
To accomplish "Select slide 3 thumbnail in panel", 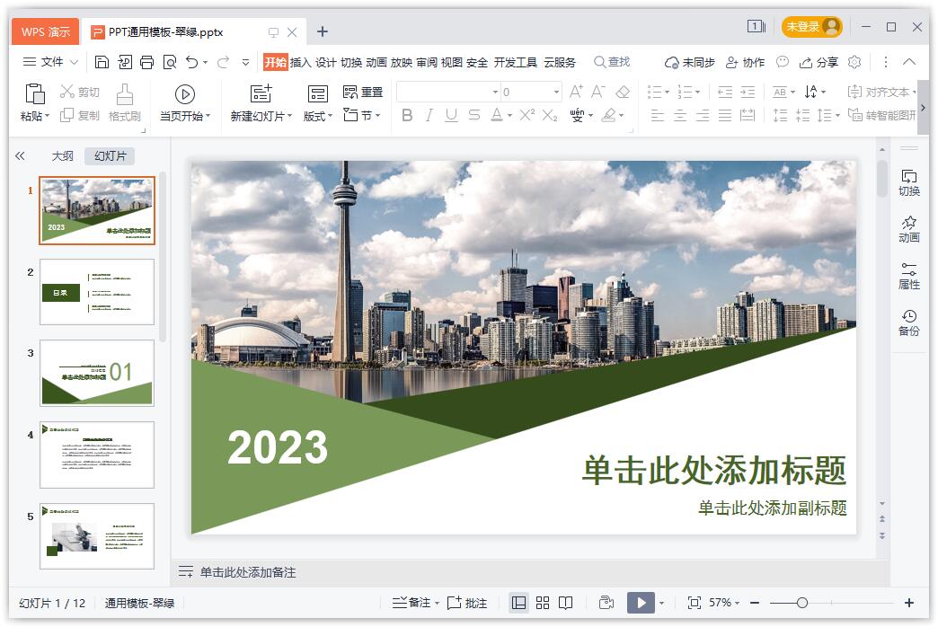I will [x=97, y=373].
